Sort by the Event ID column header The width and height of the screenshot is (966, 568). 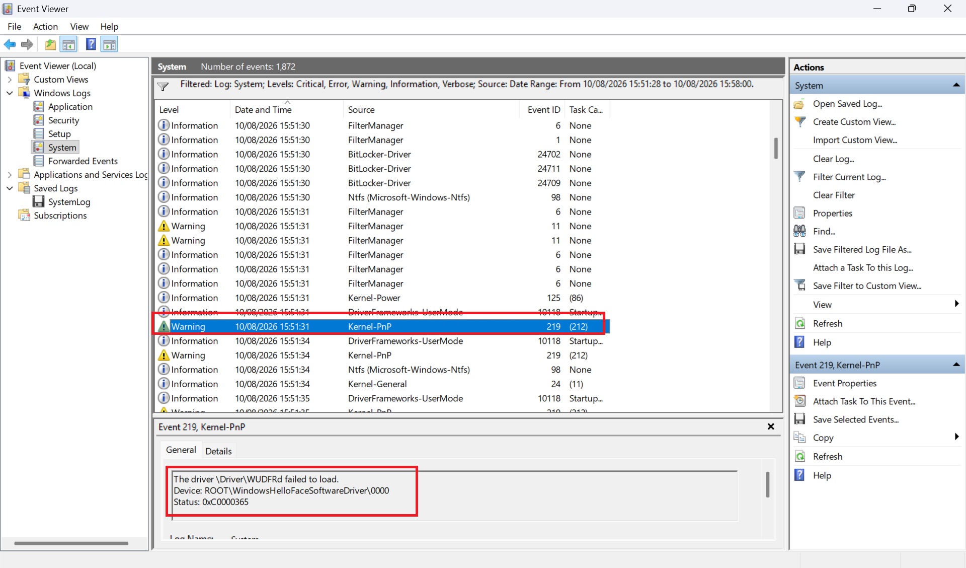coord(543,109)
